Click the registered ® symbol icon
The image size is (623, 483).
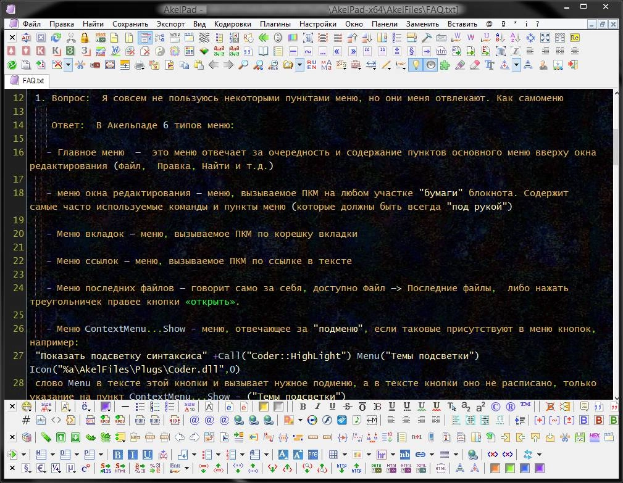point(511,407)
